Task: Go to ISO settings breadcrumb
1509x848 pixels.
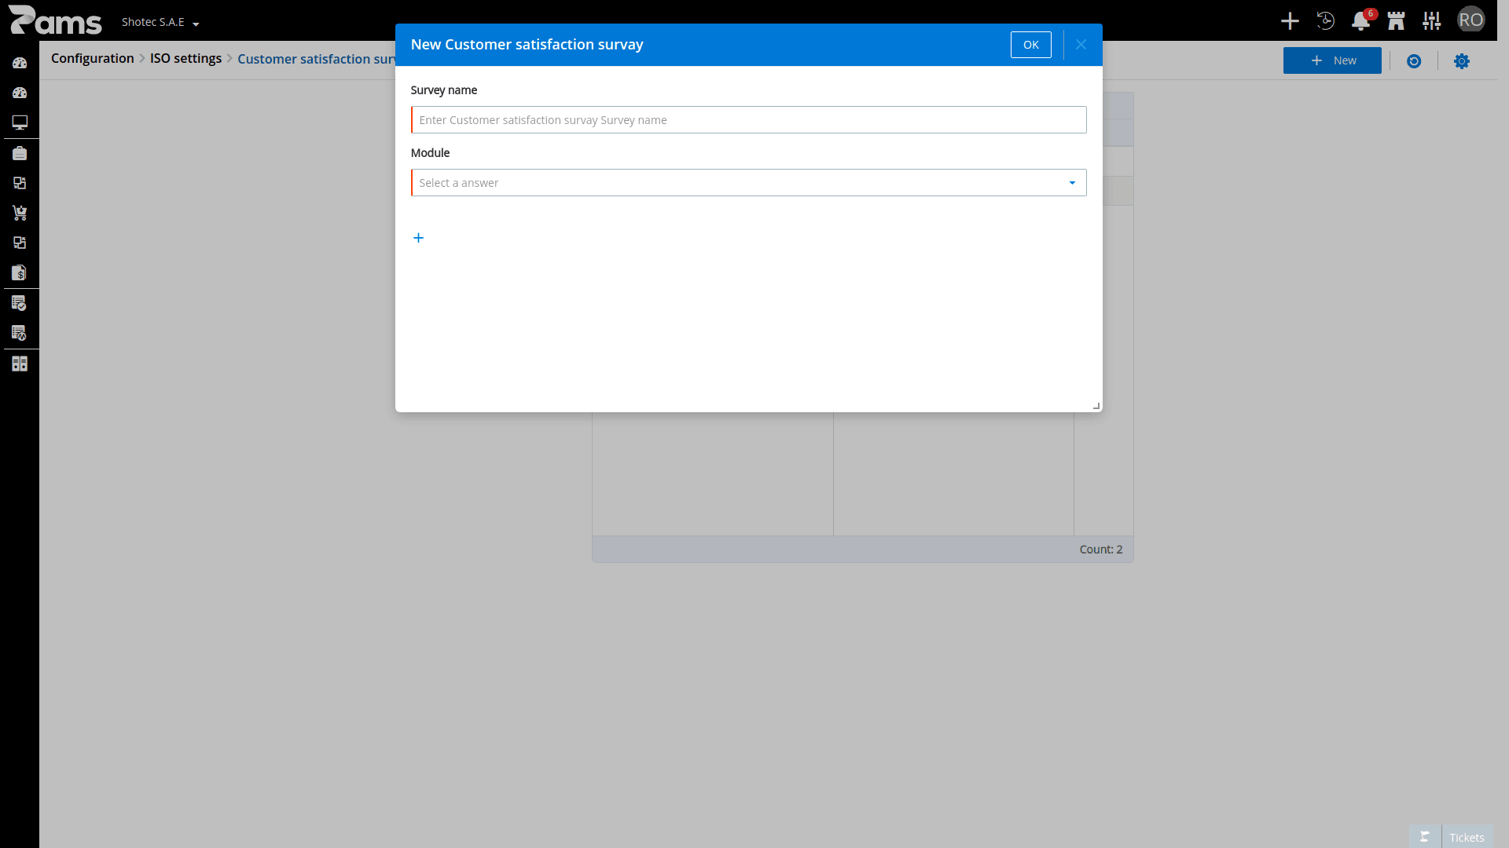Action: 185,58
